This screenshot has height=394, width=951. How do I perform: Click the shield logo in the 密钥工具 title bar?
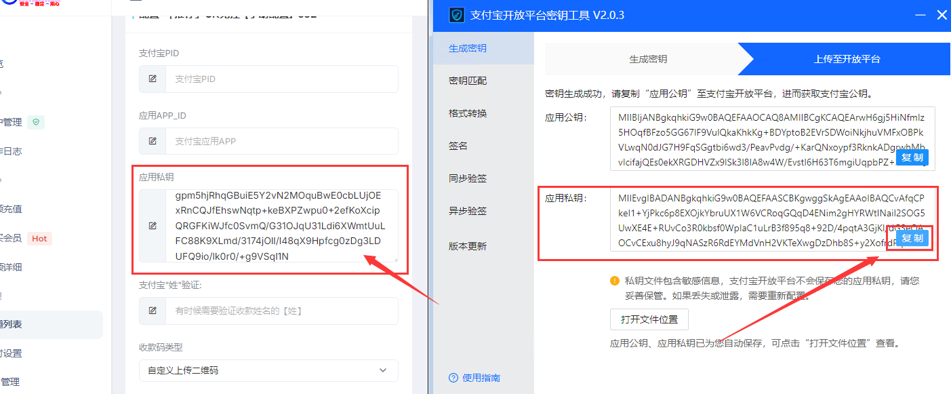click(456, 15)
